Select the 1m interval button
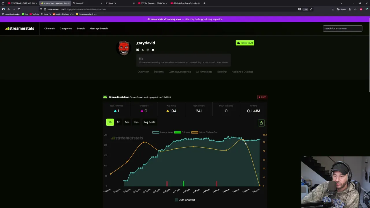Viewport: 370px width, 208px height. click(119, 122)
